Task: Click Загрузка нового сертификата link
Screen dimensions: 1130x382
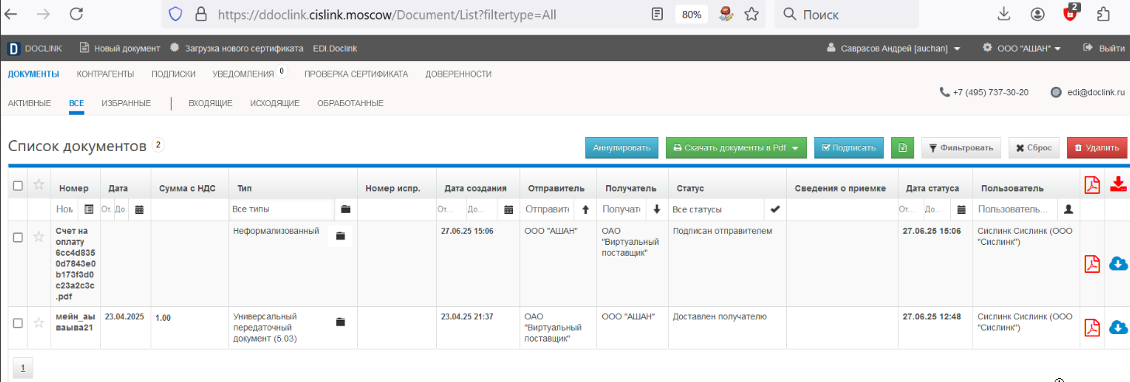Action: tap(236, 48)
